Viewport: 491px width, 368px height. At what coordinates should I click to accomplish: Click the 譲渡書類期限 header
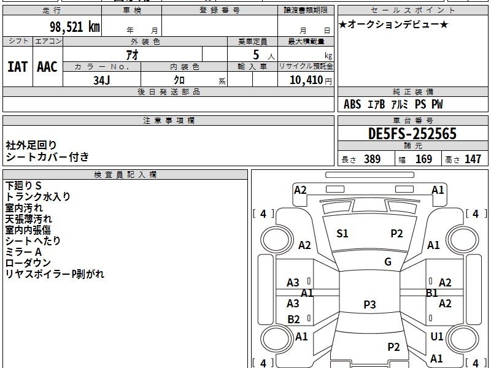[306, 10]
